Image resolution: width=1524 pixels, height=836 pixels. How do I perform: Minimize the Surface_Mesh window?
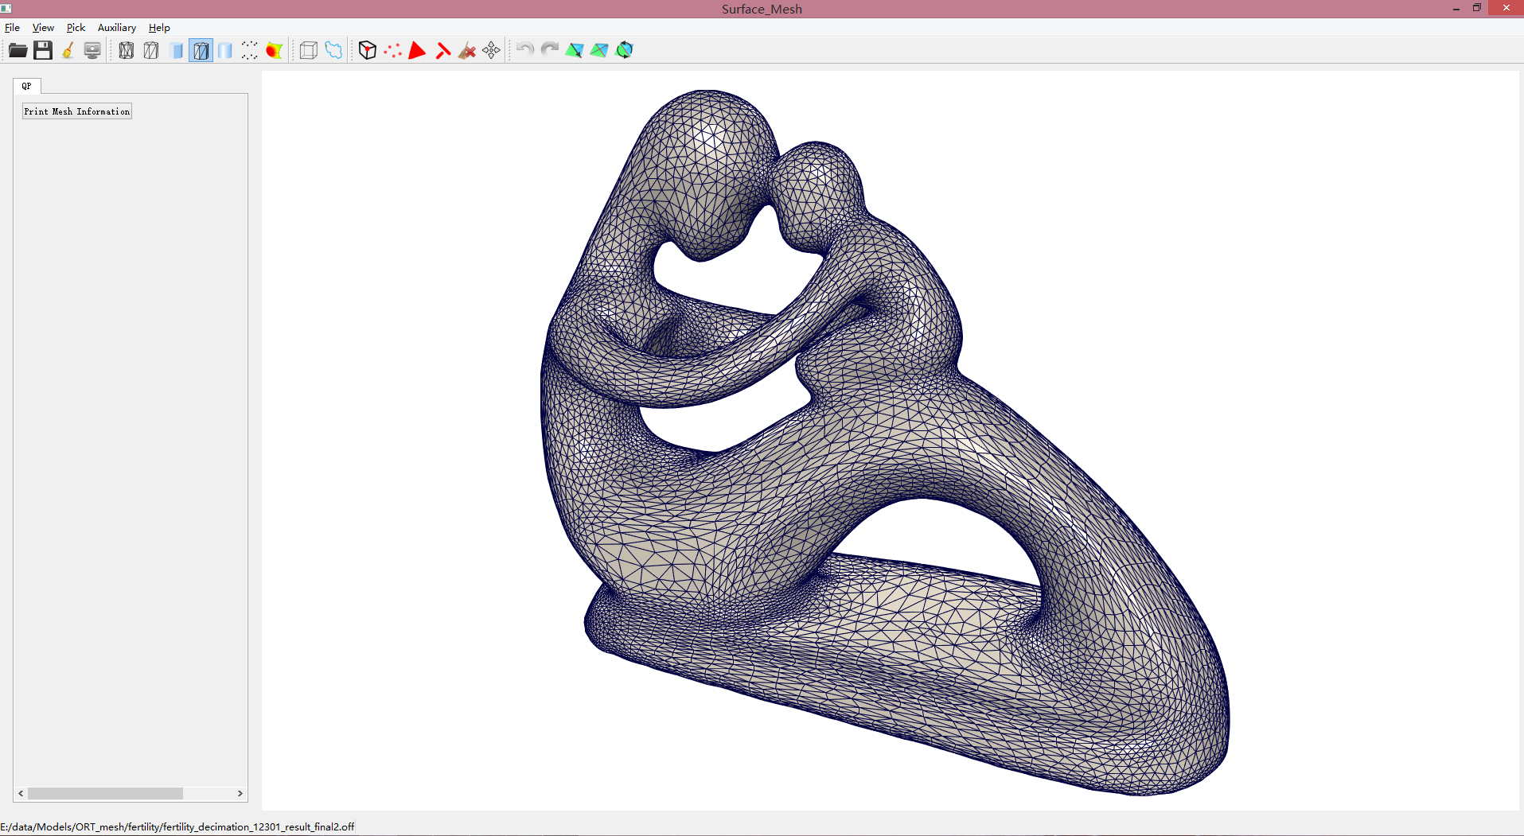(1456, 8)
